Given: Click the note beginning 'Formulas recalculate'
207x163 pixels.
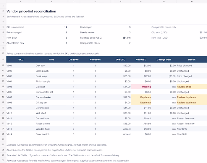Looking at the screenshot, I should (x=68, y=161).
